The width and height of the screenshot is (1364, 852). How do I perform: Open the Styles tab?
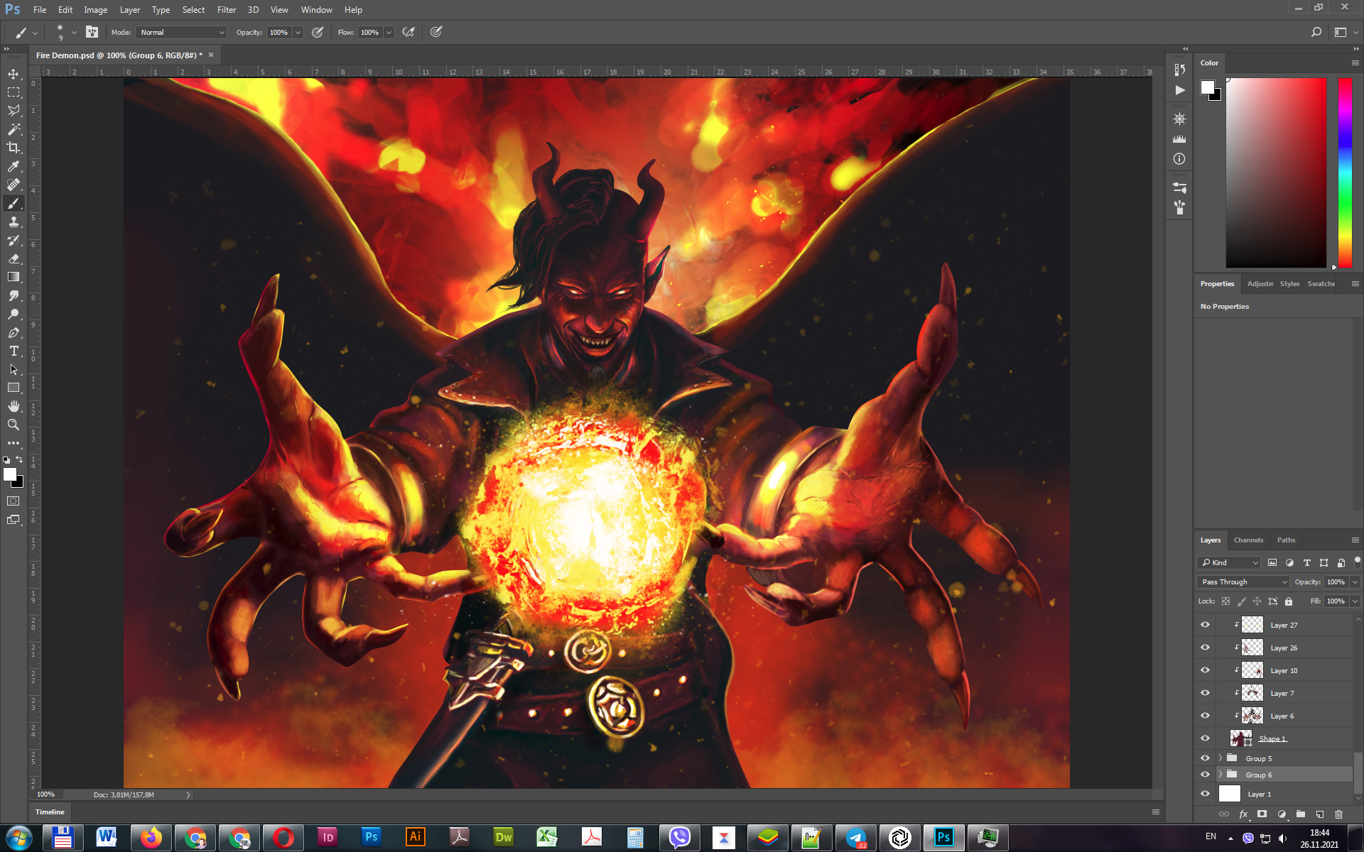pos(1289,284)
